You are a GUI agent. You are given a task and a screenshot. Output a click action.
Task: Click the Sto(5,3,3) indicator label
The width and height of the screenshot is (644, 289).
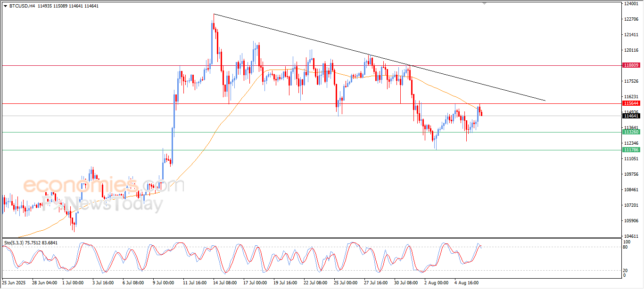click(x=14, y=242)
